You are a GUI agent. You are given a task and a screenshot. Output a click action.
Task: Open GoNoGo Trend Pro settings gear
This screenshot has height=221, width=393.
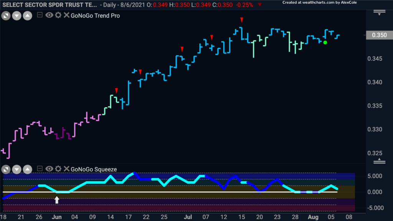point(58,15)
